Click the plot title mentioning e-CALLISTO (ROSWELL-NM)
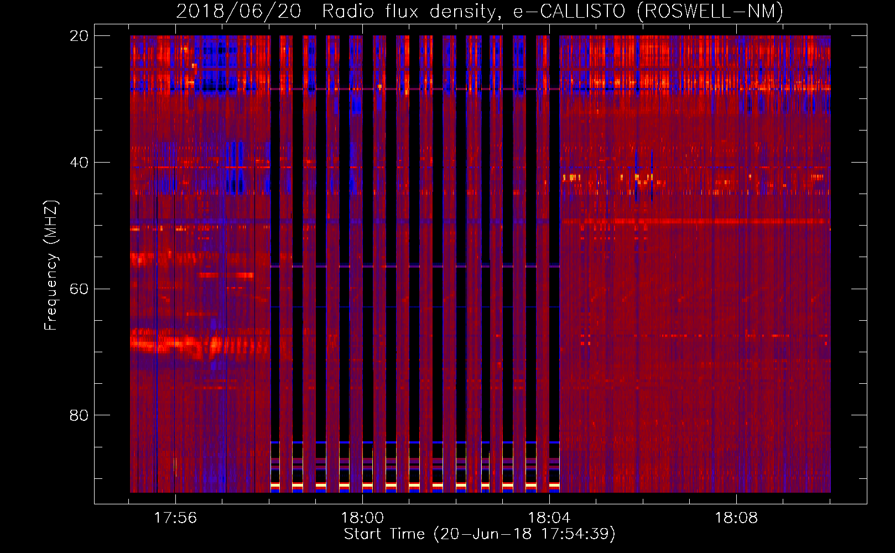The width and height of the screenshot is (895, 553). (480, 11)
